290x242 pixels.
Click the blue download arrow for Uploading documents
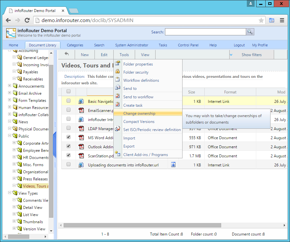[x=173, y=164]
